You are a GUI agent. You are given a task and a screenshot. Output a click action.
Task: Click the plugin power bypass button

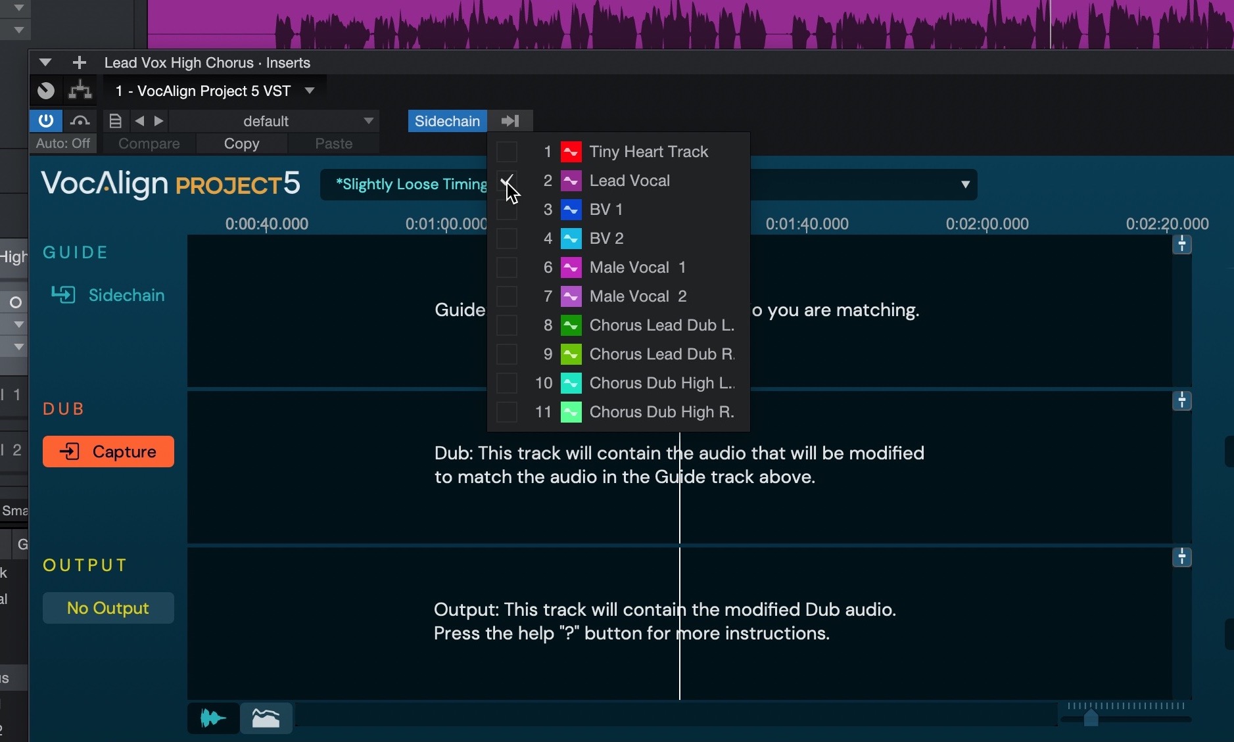click(46, 121)
